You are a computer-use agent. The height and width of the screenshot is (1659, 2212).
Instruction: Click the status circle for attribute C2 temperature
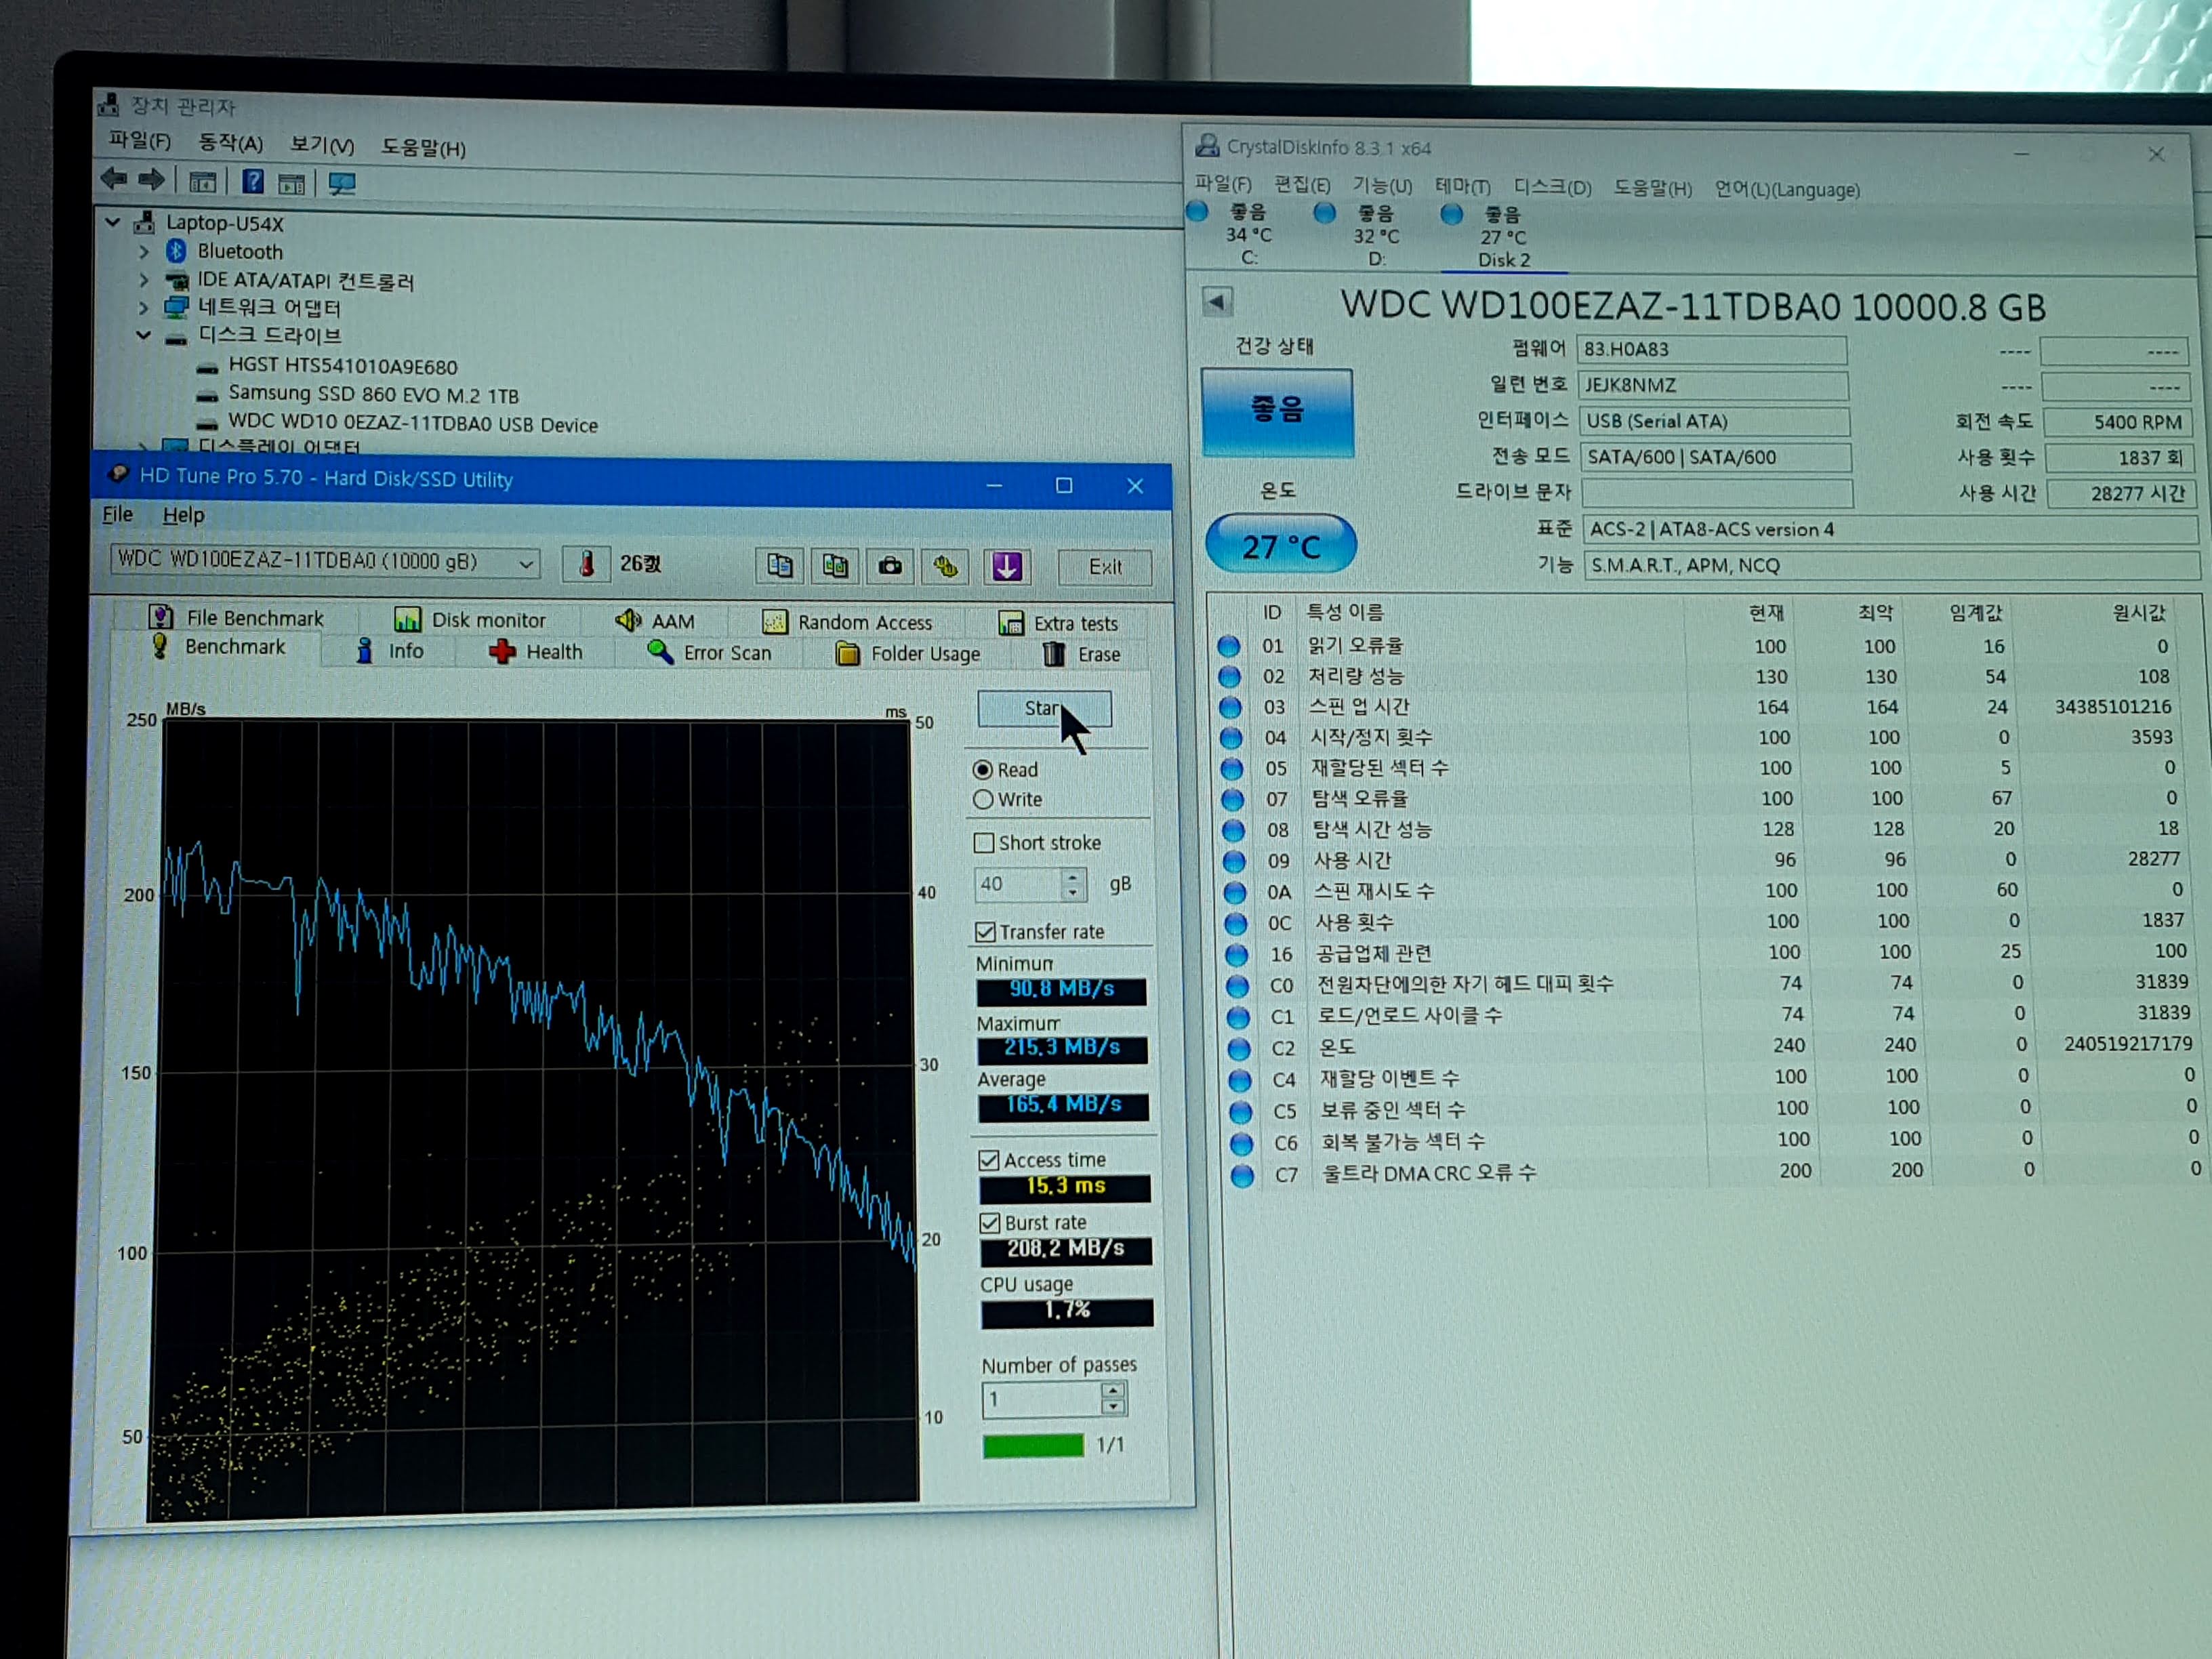click(1239, 1048)
